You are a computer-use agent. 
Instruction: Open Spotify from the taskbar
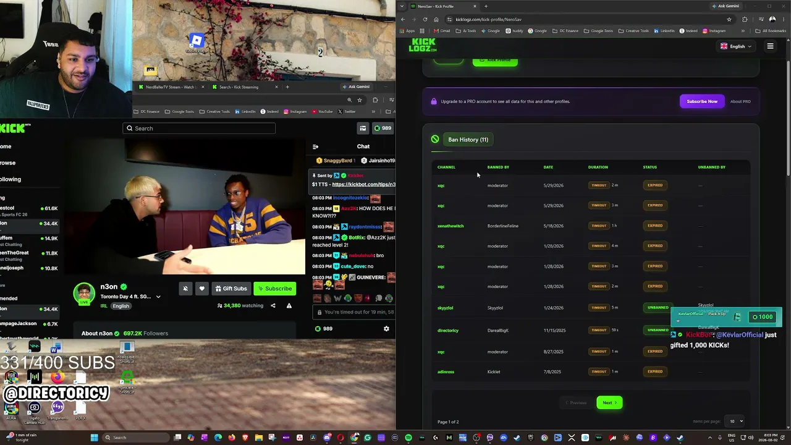pos(408,438)
